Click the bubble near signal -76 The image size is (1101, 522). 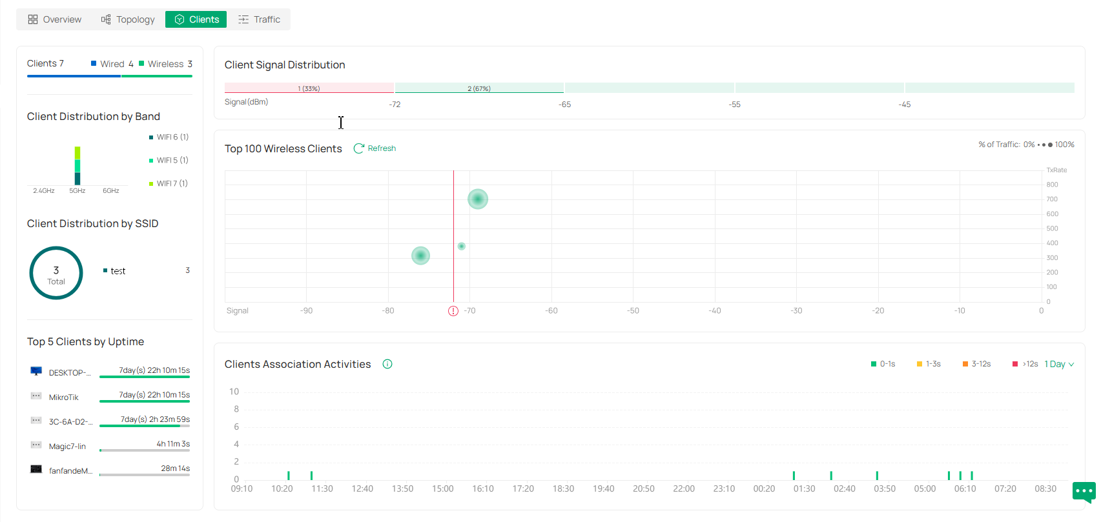tap(420, 256)
